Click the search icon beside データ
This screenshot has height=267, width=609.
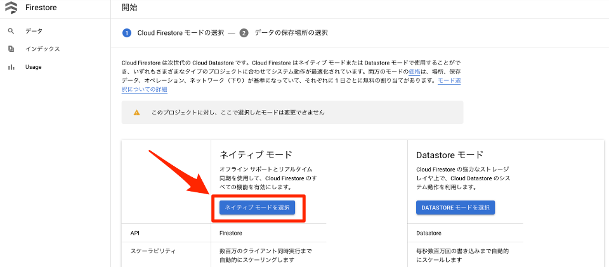(11, 31)
